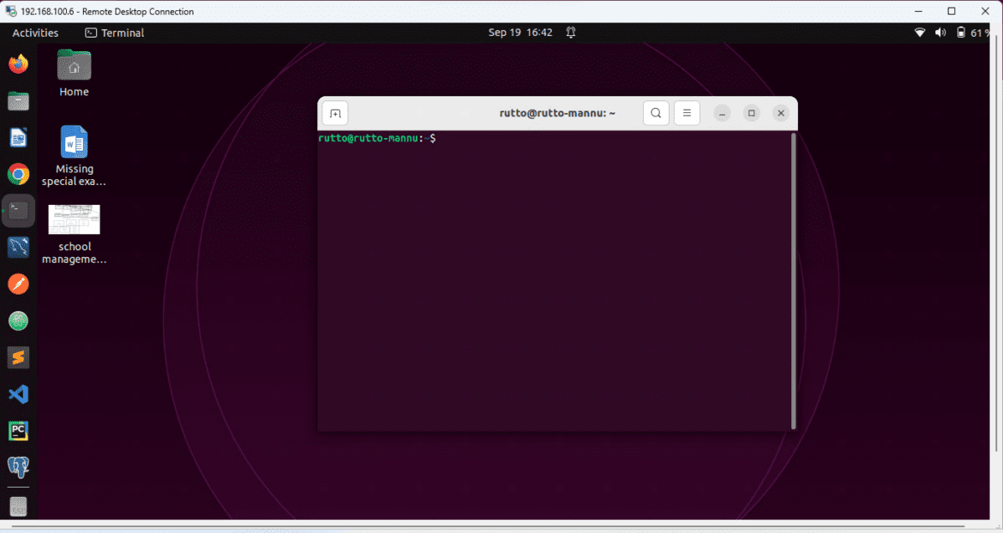The height and width of the screenshot is (533, 1003).
Task: Launch Firefox from the dock
Action: (x=18, y=63)
